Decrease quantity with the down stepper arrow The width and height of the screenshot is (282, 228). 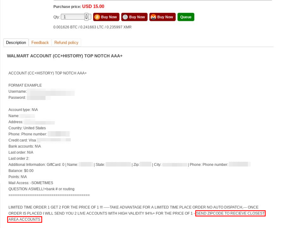pos(86,19)
